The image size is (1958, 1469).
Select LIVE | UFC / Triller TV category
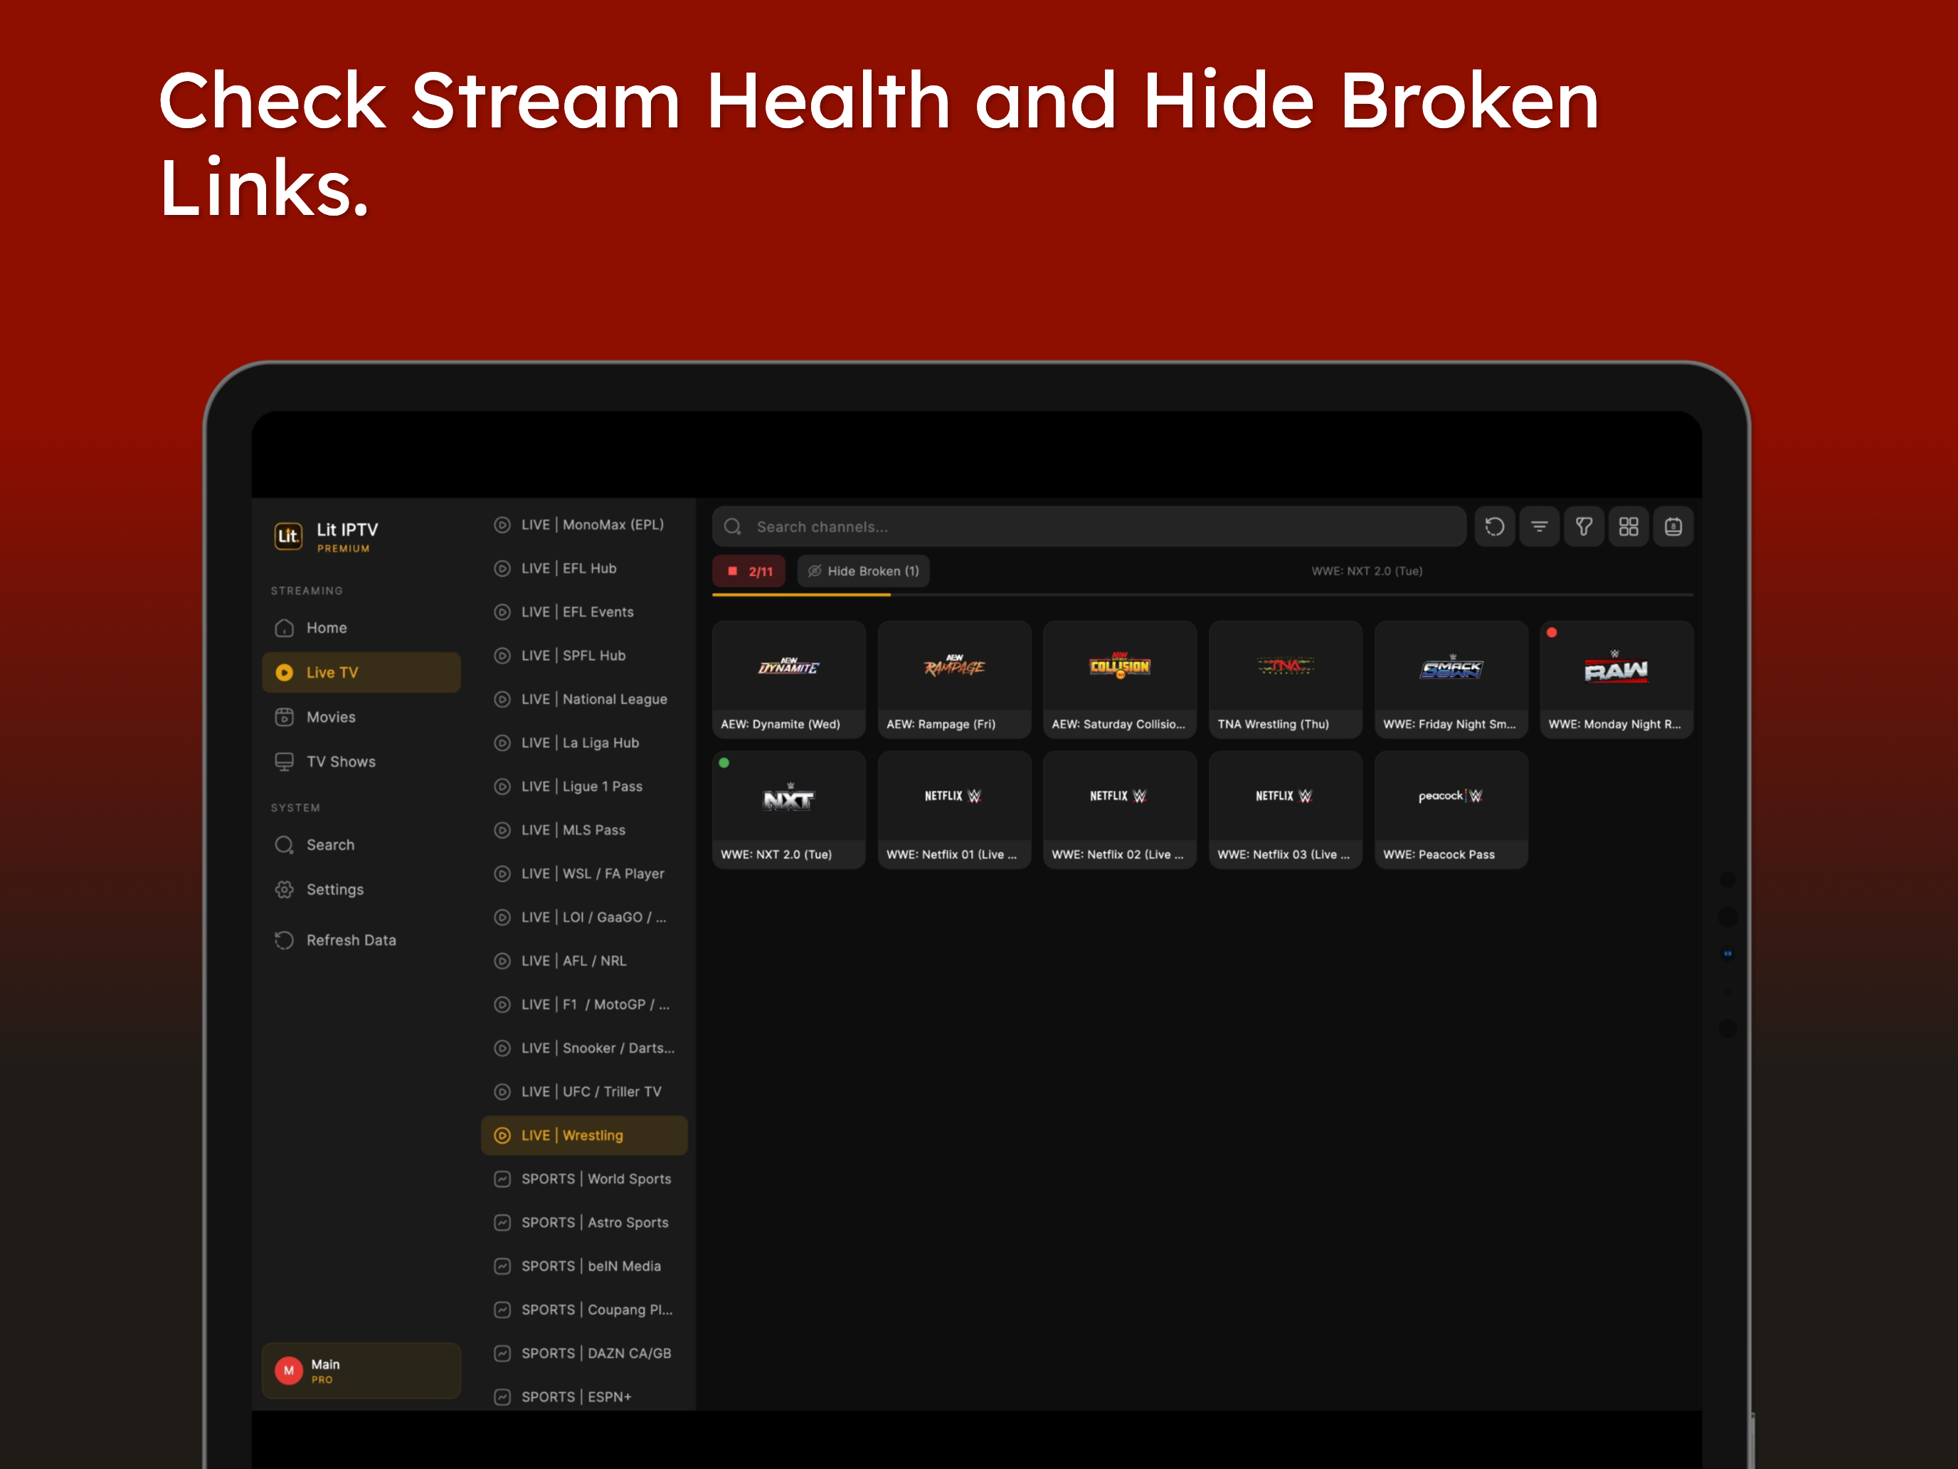[x=584, y=1092]
